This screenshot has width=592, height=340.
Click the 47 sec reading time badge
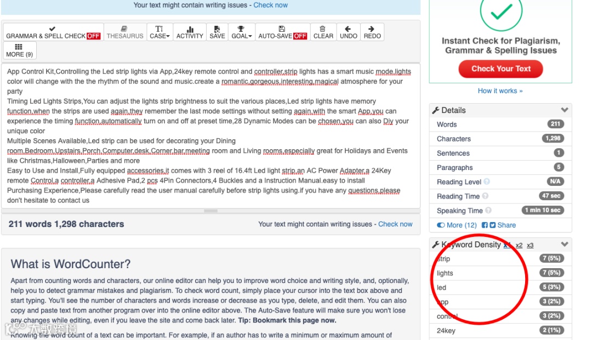551,196
